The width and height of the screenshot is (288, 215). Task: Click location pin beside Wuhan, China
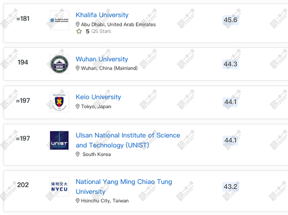click(77, 68)
